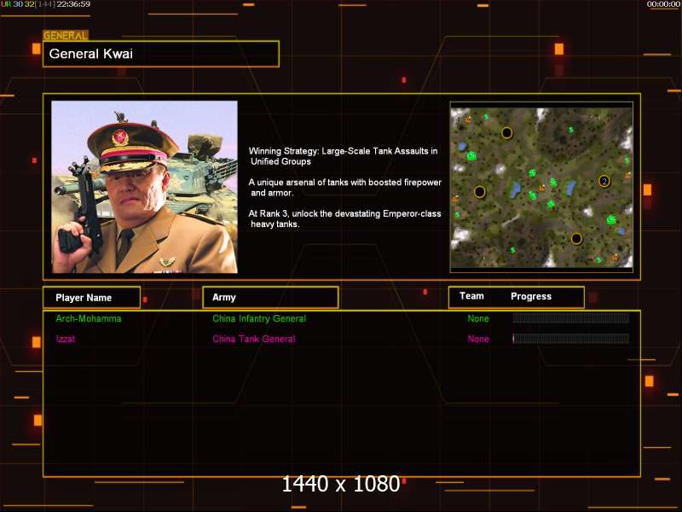
Task: Click the Progress column header
Action: click(531, 296)
